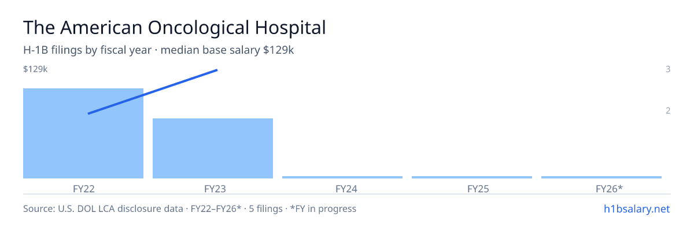Click the thin FY25 bar
694x231 pixels.
click(x=472, y=177)
